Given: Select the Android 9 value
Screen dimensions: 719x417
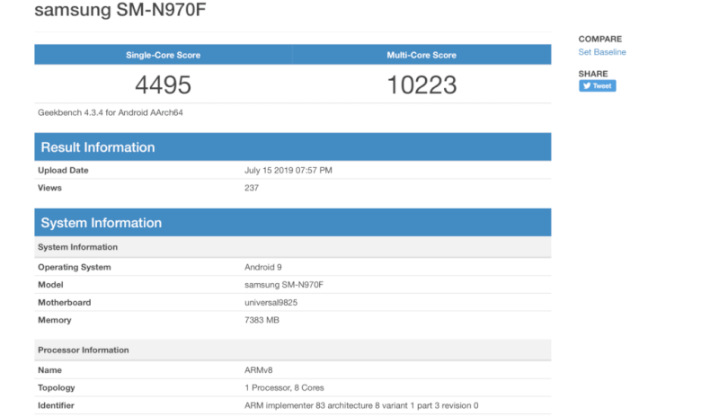Looking at the screenshot, I should tap(262, 267).
